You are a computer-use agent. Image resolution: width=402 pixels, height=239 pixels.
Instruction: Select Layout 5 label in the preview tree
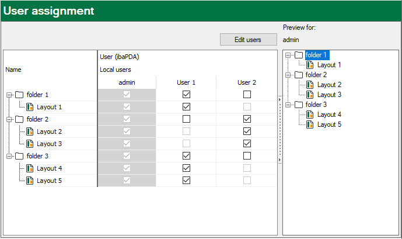tap(329, 124)
